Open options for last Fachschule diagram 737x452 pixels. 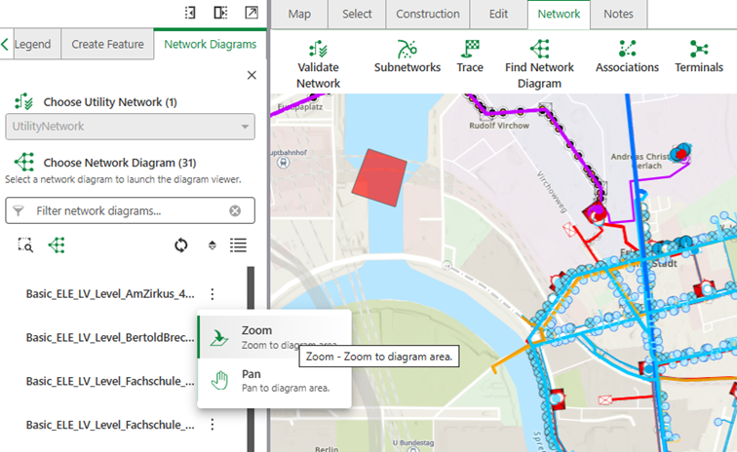coord(213,425)
